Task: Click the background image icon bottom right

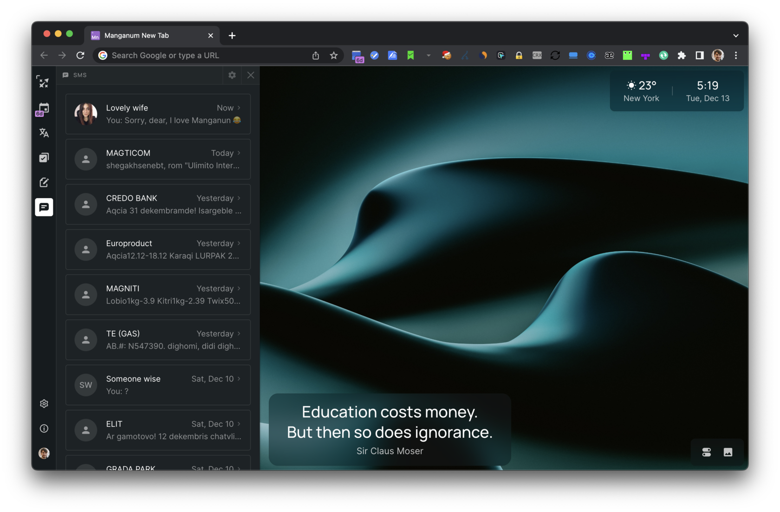Action: 728,452
